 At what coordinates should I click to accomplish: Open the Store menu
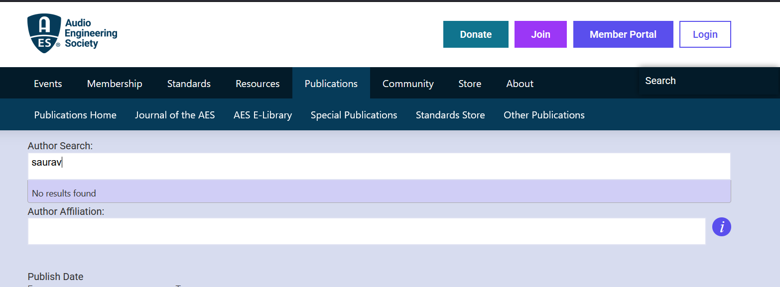click(x=470, y=84)
